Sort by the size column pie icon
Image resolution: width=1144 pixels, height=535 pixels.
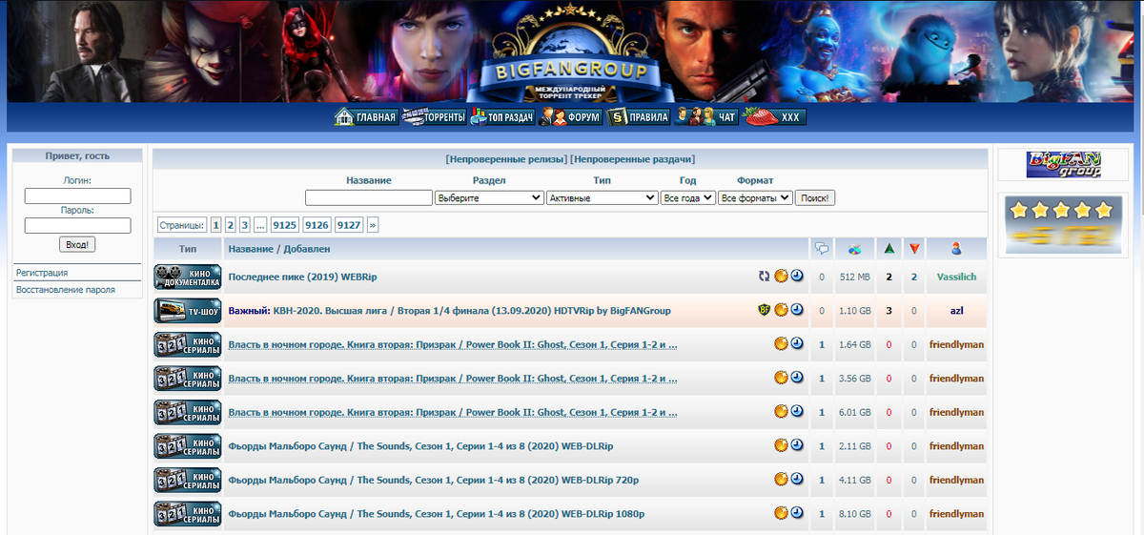pos(855,249)
